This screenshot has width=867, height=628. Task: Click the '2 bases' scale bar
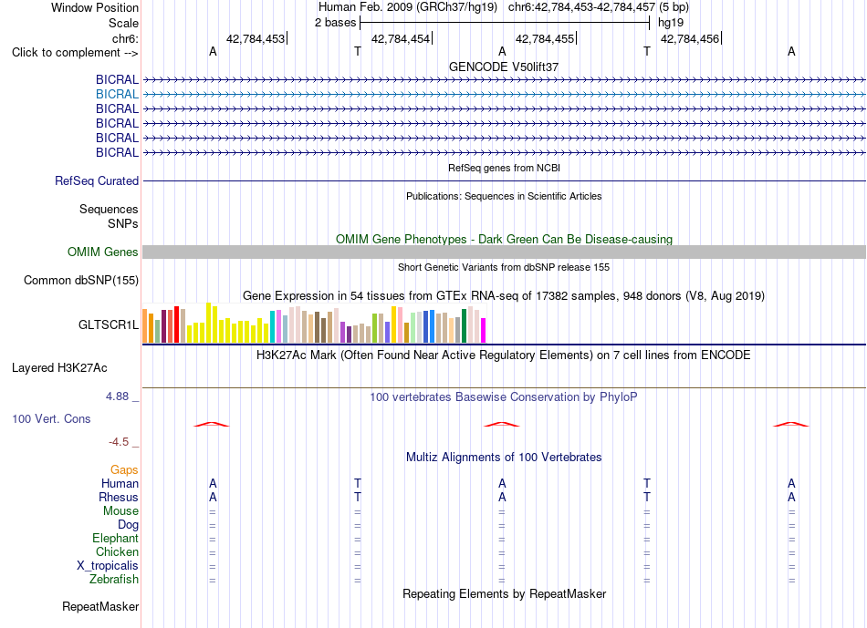pos(505,23)
